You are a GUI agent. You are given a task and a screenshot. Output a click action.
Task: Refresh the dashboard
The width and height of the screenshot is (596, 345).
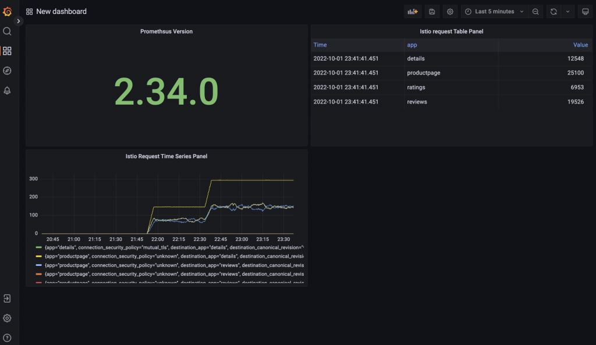554,12
